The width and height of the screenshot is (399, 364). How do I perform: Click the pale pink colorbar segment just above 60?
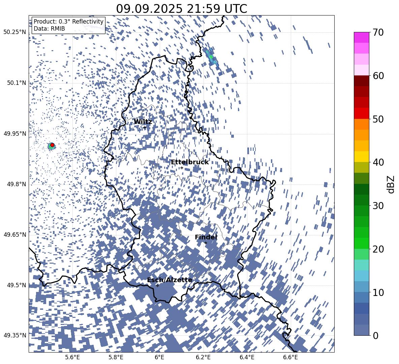[361, 70]
